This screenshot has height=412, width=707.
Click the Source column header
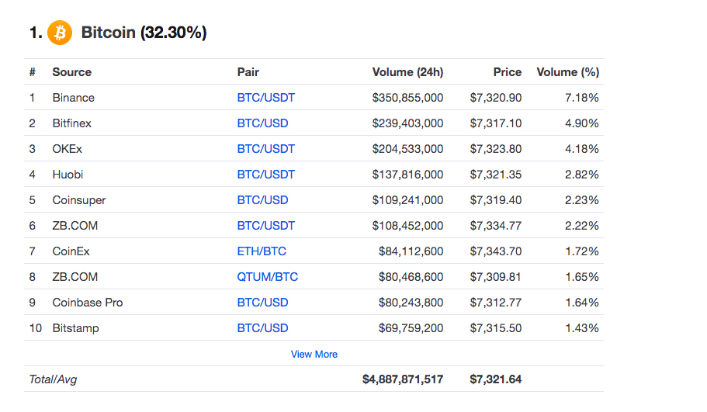(x=71, y=72)
